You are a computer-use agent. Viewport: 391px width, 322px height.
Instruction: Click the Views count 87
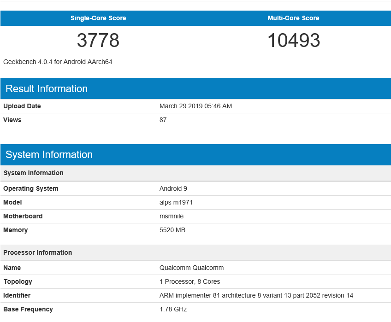pyautogui.click(x=163, y=120)
